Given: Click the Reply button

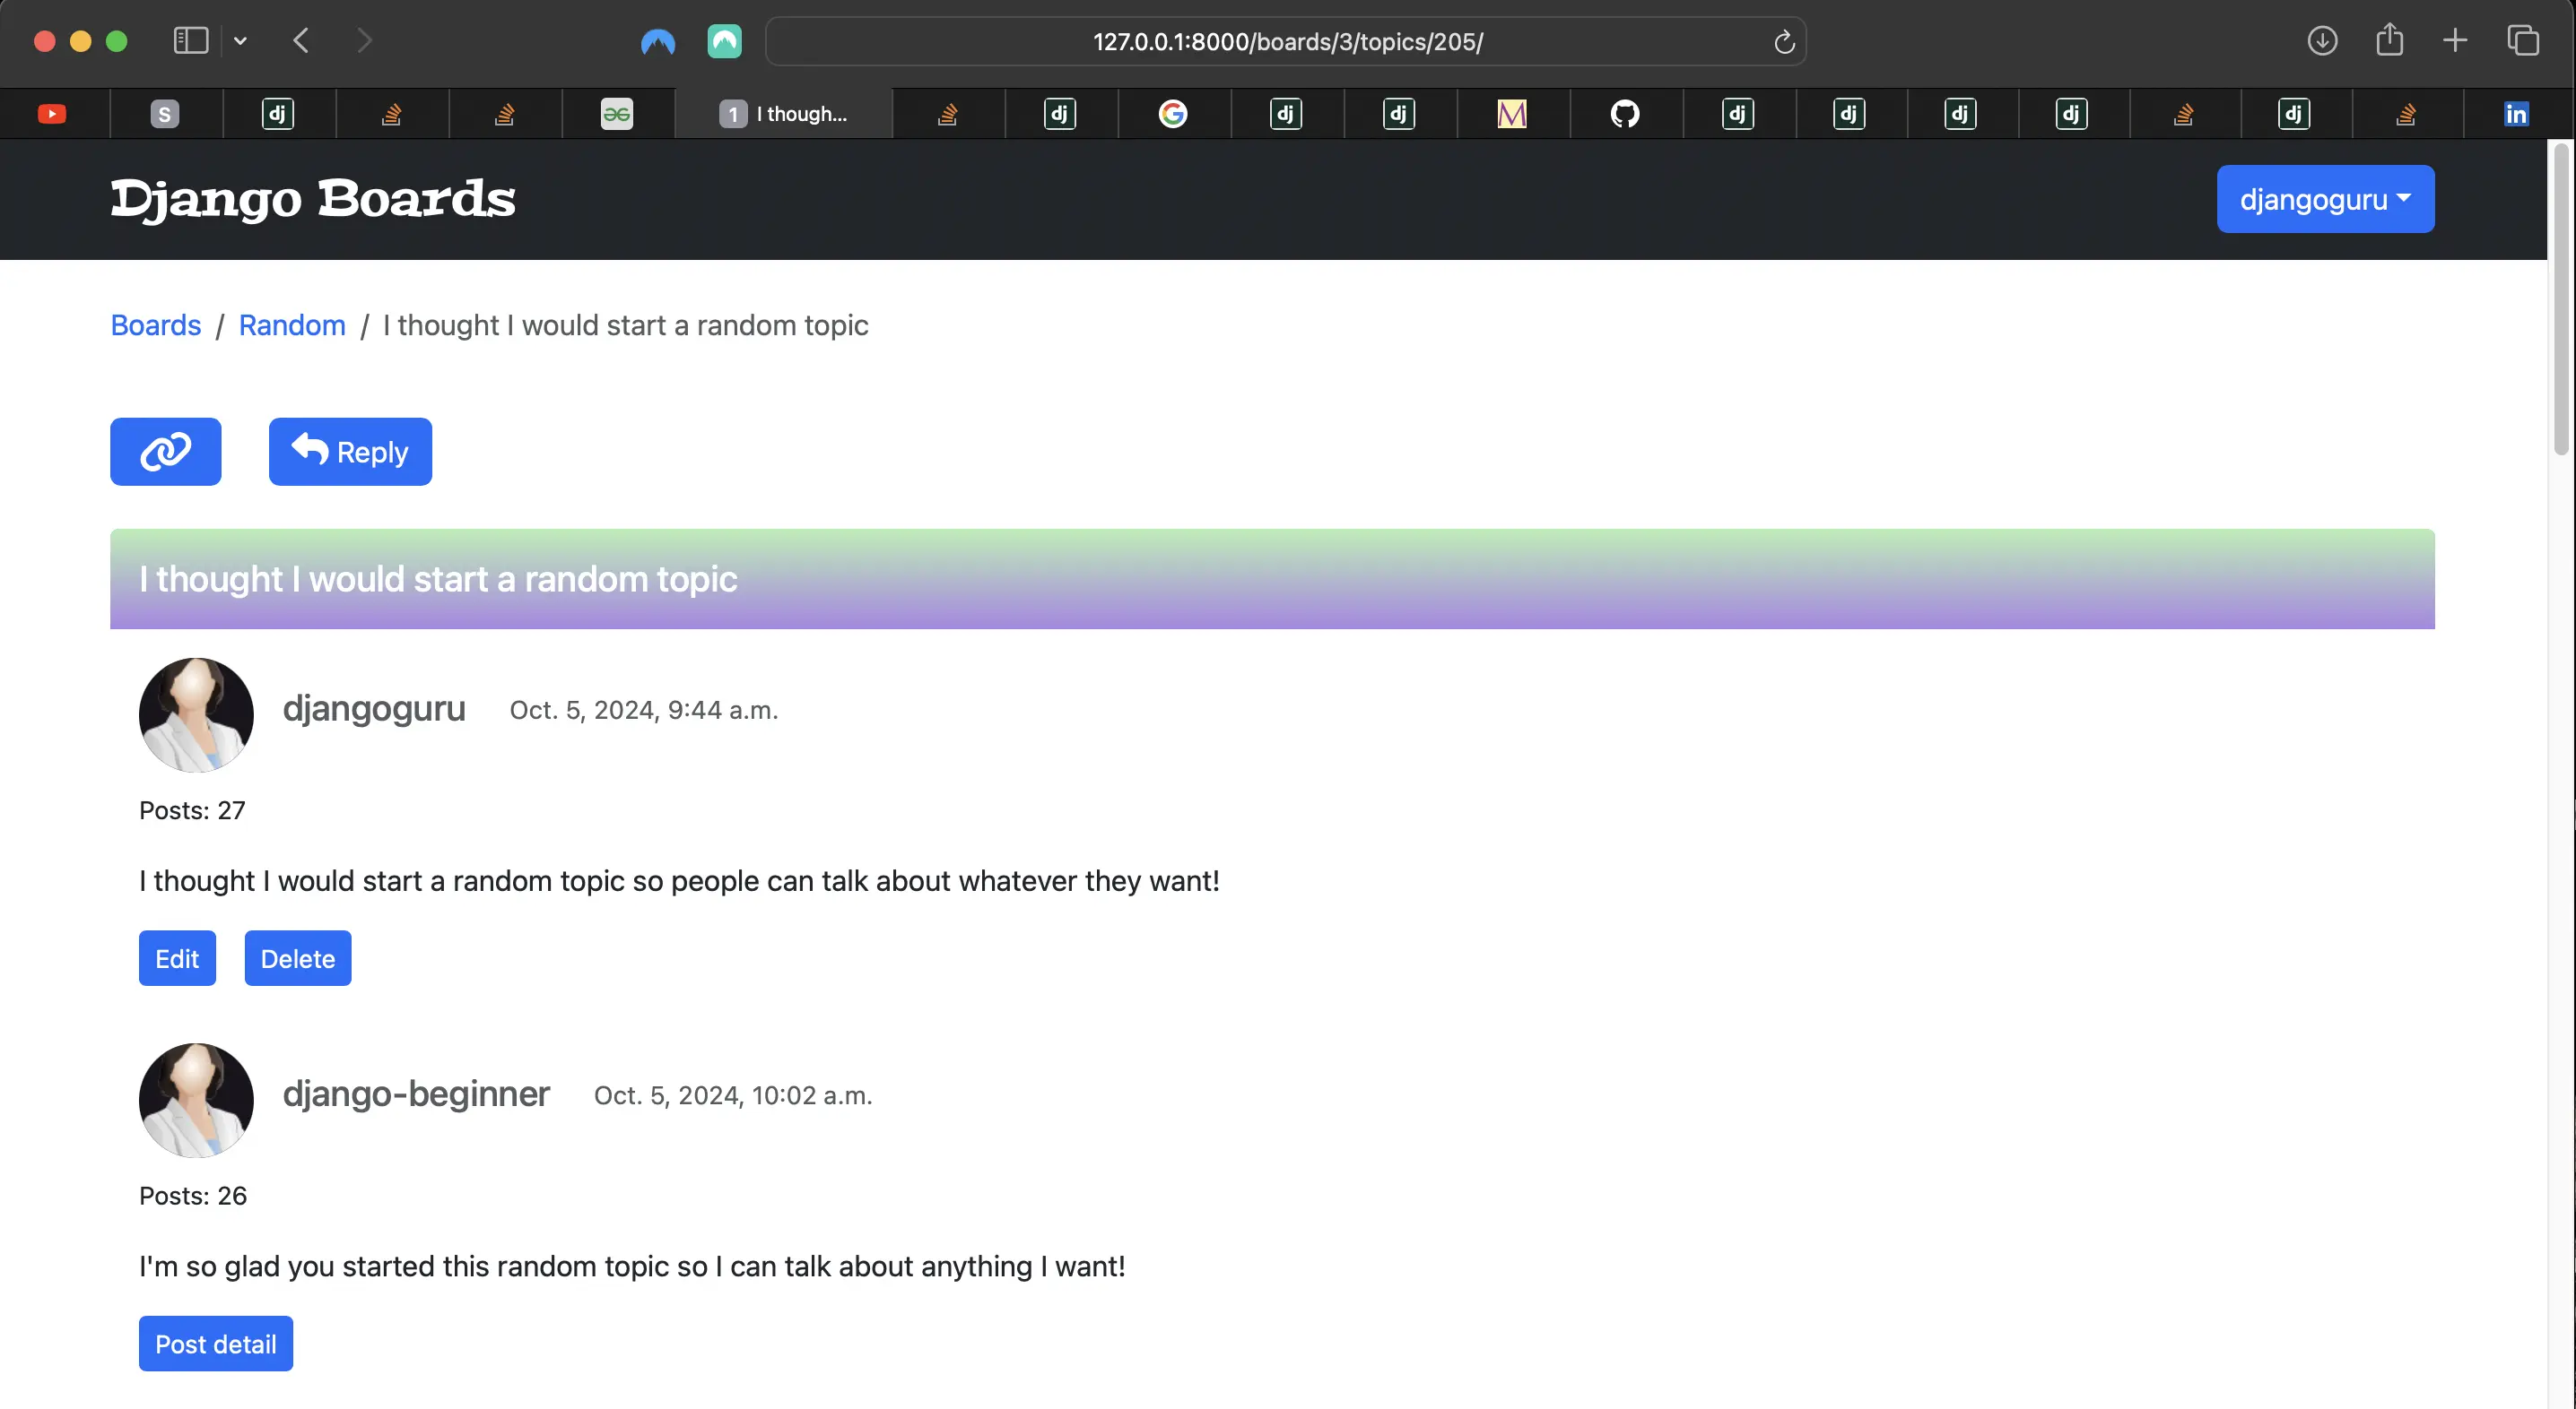Looking at the screenshot, I should pos(350,452).
